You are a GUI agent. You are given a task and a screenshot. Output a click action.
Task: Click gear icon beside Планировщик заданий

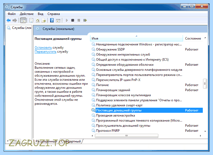click(93, 90)
